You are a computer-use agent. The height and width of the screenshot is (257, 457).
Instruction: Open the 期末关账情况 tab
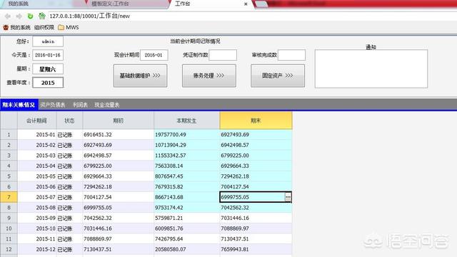[19, 105]
